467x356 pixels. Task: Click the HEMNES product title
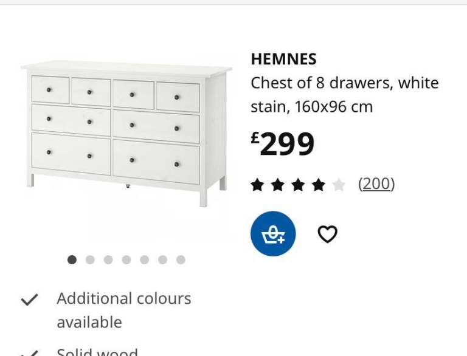click(283, 59)
